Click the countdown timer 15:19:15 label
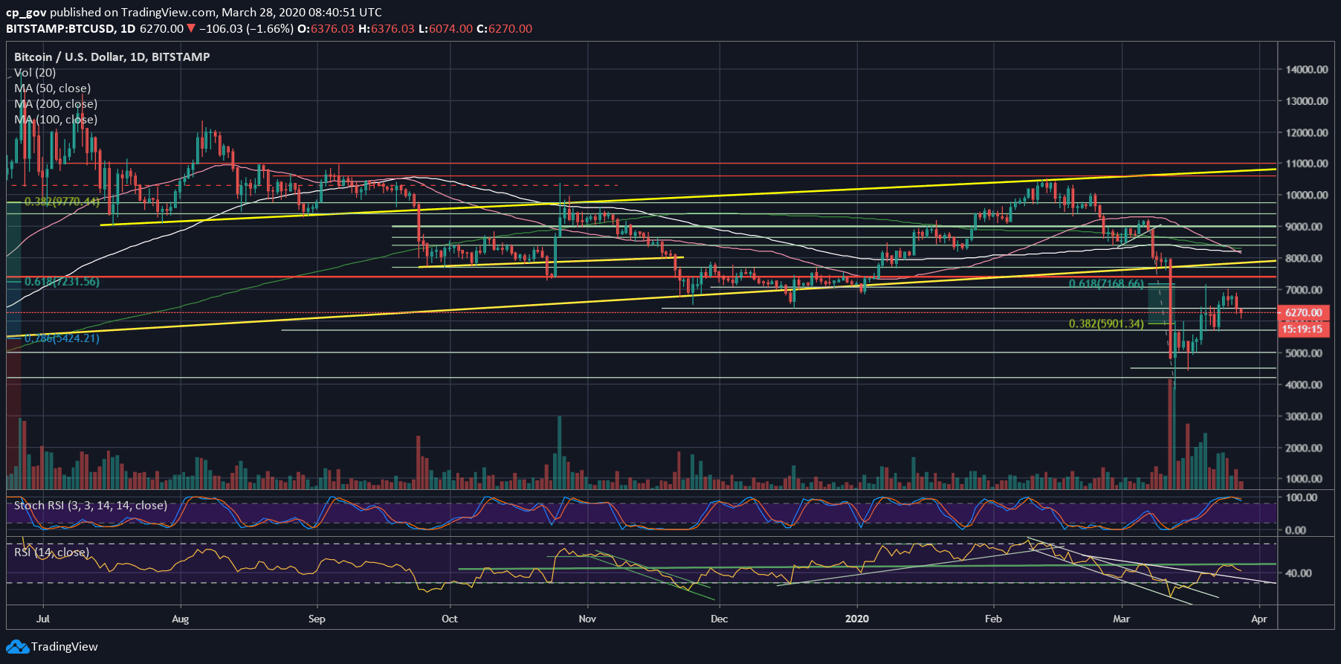Image resolution: width=1341 pixels, height=664 pixels. tap(1303, 329)
